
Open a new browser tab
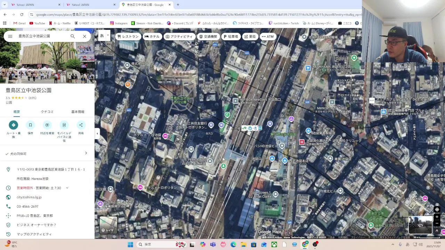pyautogui.click(x=178, y=5)
